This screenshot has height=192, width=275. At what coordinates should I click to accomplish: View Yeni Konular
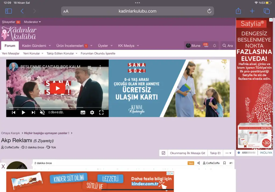31,53
